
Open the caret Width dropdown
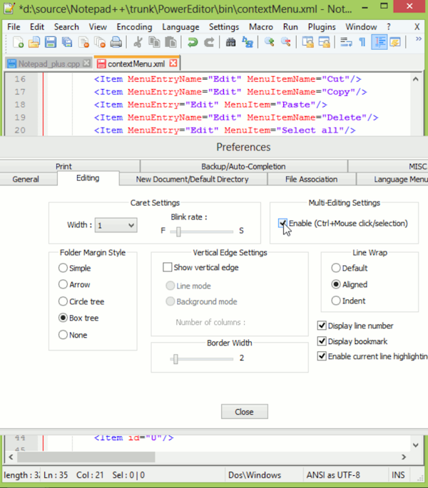(x=116, y=225)
